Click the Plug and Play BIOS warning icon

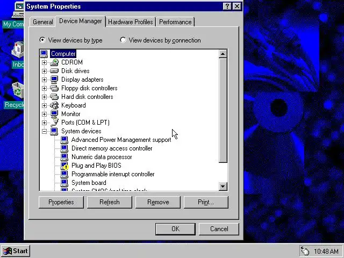(64, 166)
